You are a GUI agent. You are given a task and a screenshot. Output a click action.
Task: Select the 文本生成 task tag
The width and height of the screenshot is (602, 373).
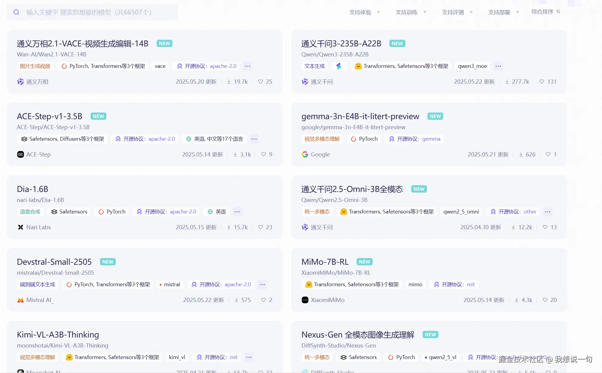314,66
